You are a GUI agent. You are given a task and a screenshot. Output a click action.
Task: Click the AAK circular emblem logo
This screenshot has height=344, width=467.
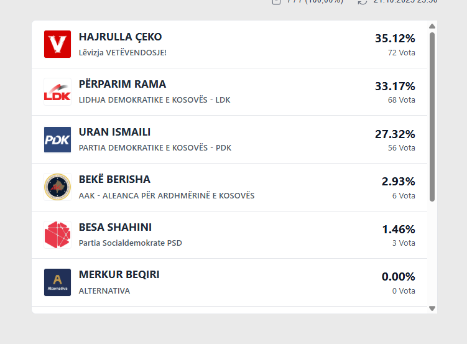57,187
